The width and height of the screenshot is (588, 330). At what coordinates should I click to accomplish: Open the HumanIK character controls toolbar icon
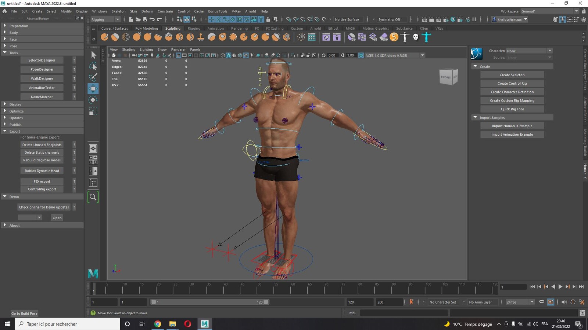[x=563, y=19]
